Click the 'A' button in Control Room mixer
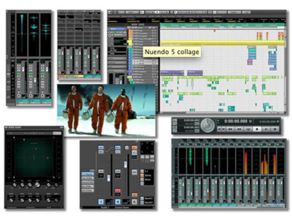292x219 pixels. coord(134,202)
